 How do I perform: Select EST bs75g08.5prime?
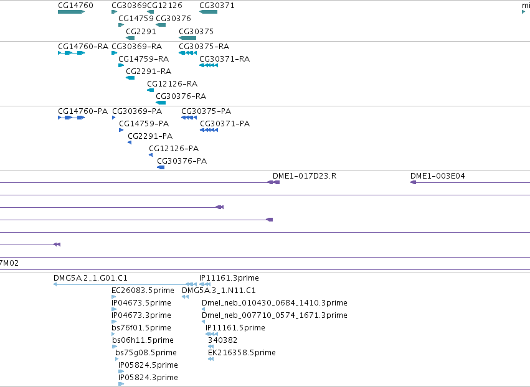click(x=146, y=353)
